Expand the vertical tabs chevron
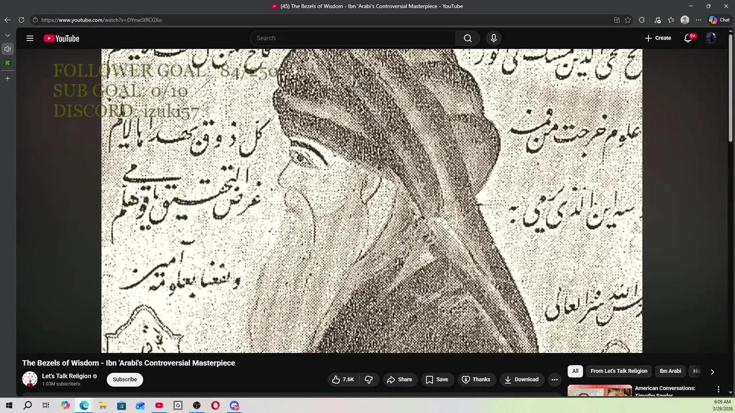The height and width of the screenshot is (413, 735). click(7, 36)
